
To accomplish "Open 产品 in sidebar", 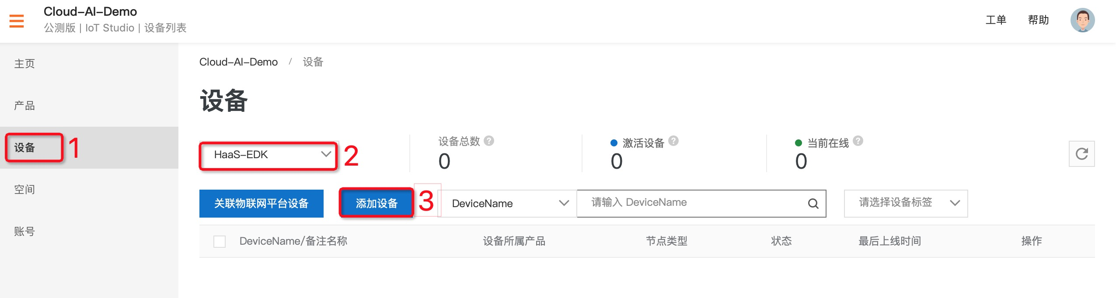I will coord(24,106).
